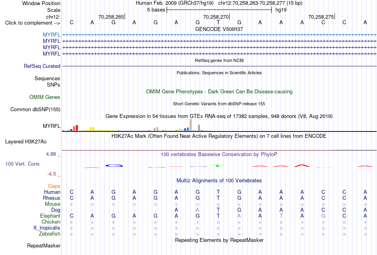The width and height of the screenshot is (377, 255).
Task: Click 'Repeating Elements by RepeatMasker' title
Action: pyautogui.click(x=219, y=240)
